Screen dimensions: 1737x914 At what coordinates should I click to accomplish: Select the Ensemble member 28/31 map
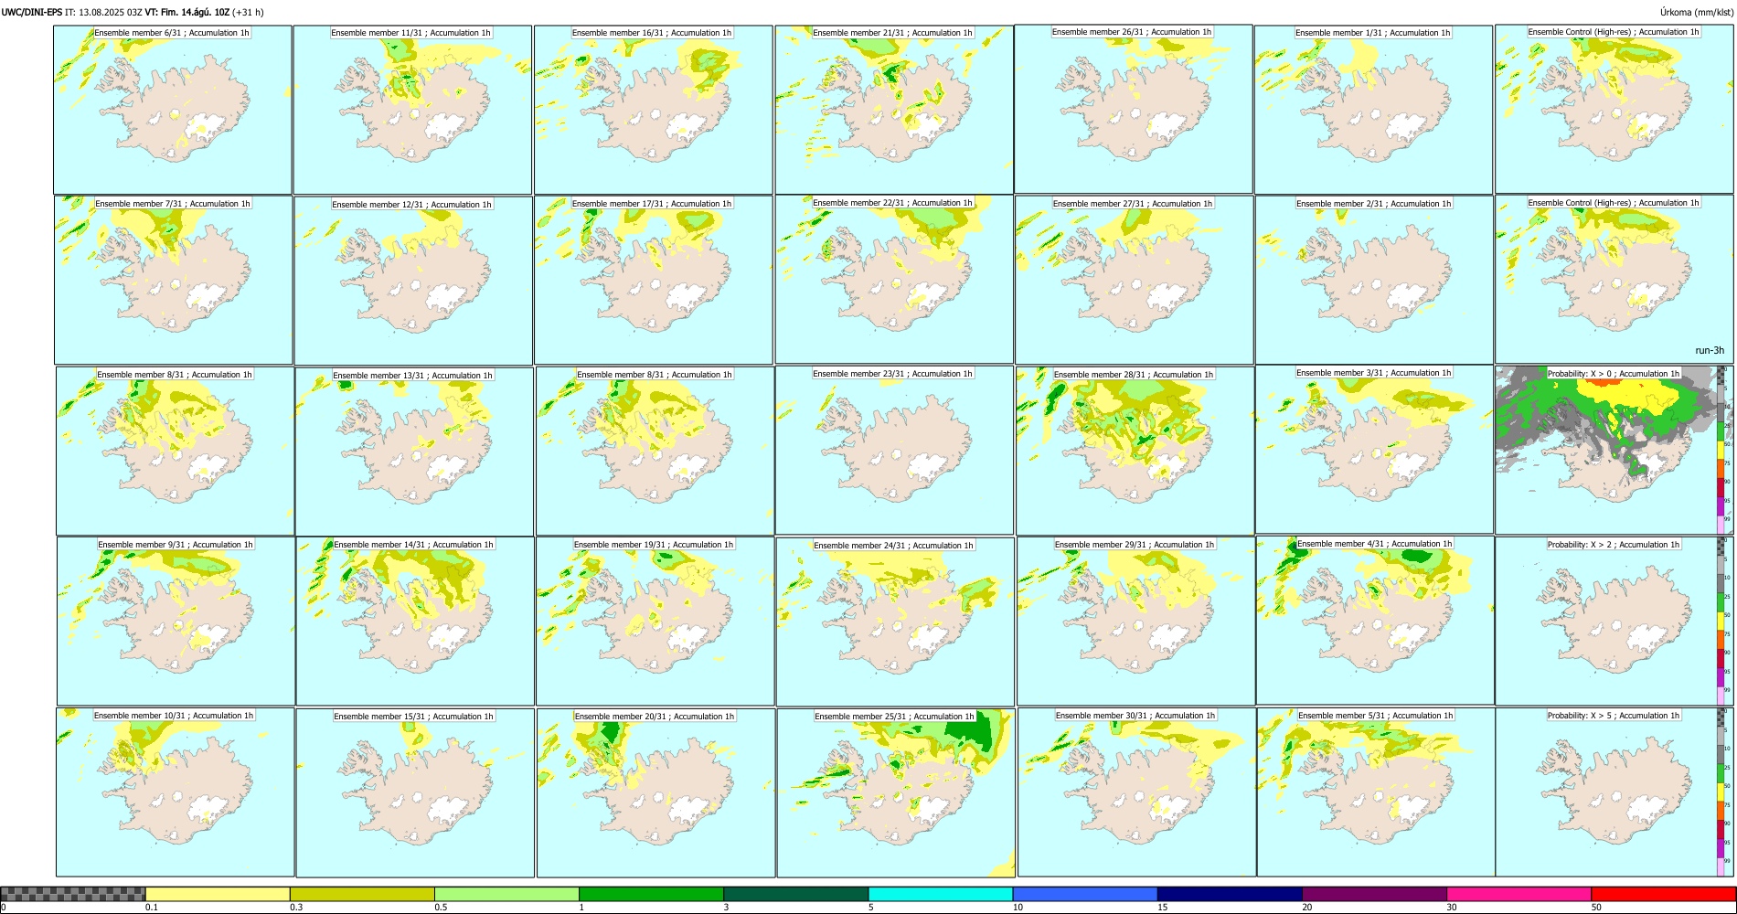click(x=1135, y=451)
